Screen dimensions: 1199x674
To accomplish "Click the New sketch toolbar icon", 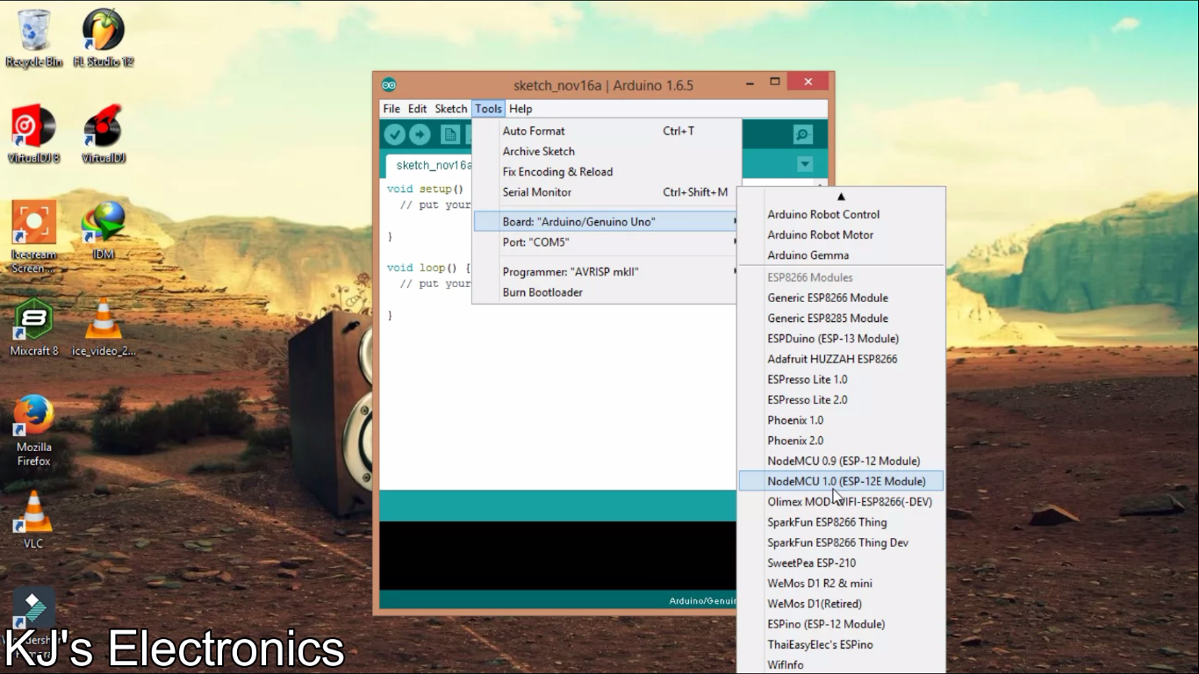I will [x=450, y=134].
